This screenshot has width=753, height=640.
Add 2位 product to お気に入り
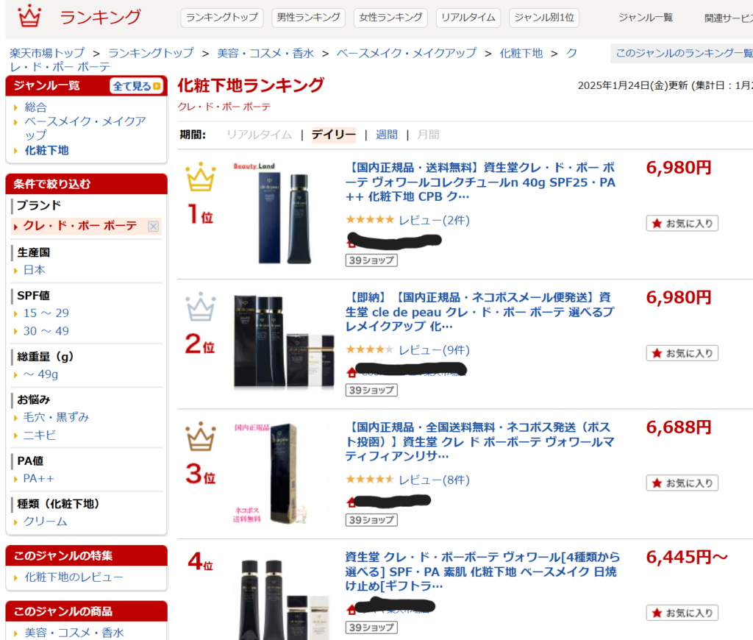[682, 353]
